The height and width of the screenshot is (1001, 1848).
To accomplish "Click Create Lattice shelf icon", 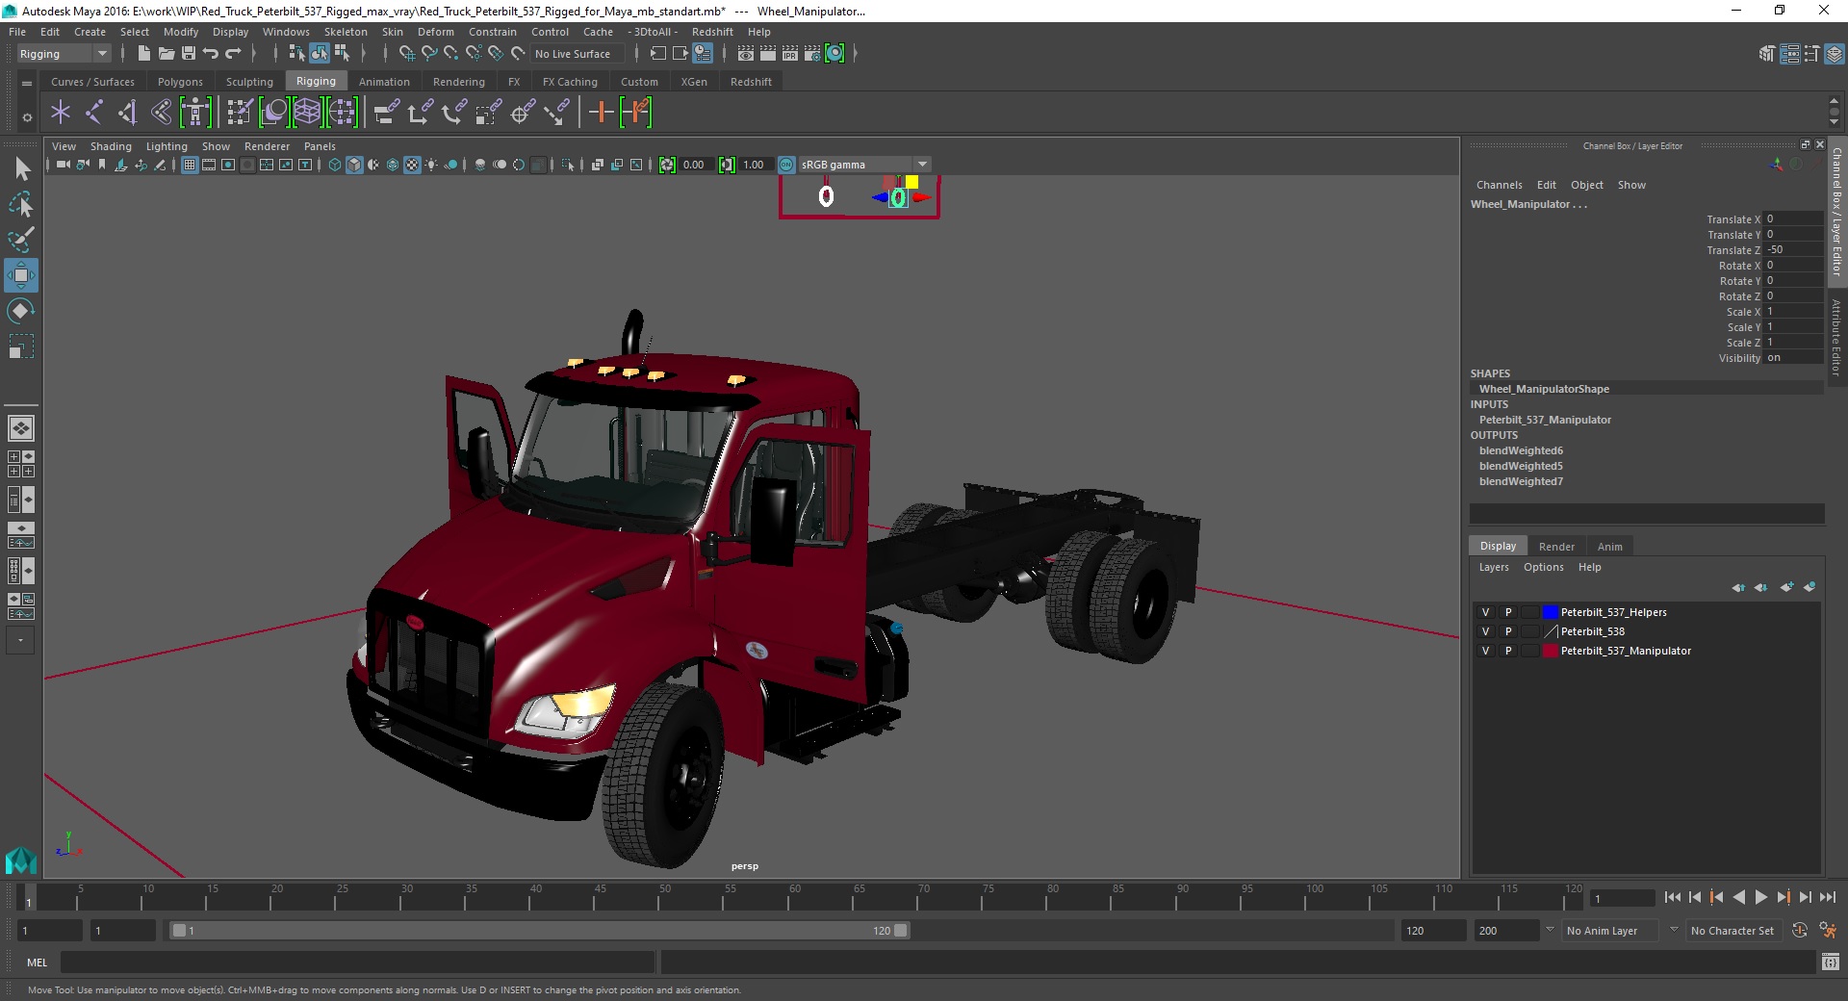I will click(x=307, y=113).
